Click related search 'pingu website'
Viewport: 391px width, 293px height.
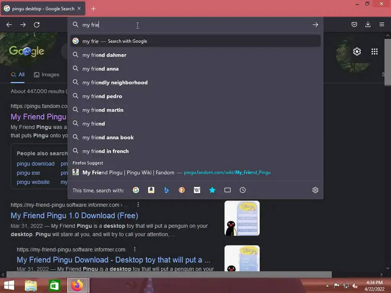click(x=33, y=182)
